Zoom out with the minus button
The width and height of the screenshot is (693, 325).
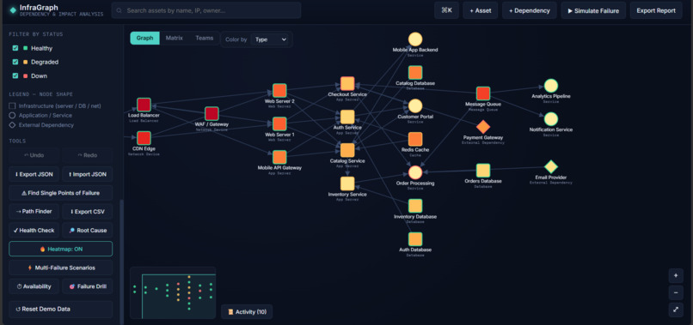(675, 292)
